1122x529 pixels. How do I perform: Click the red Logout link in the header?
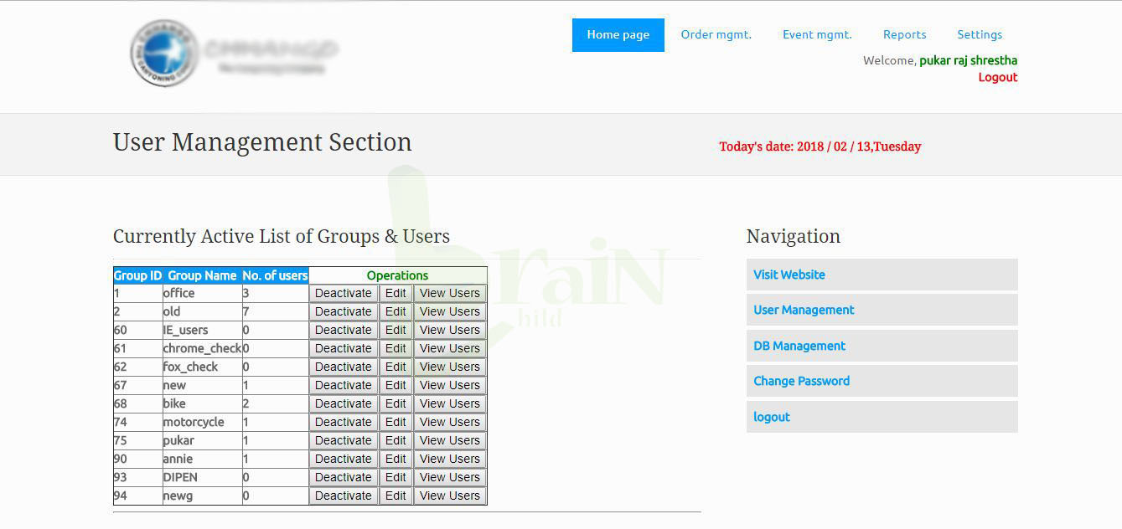[997, 77]
